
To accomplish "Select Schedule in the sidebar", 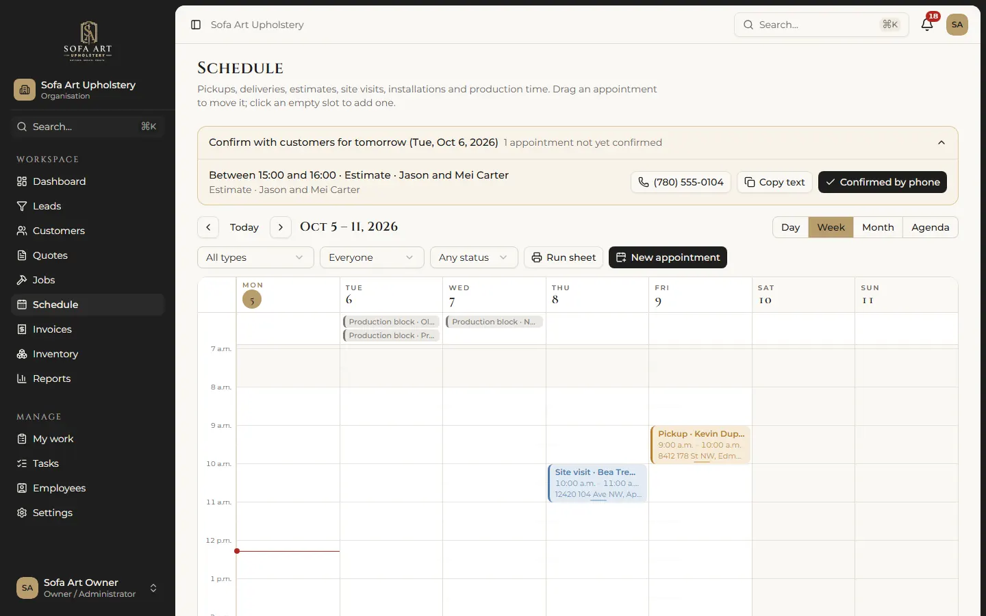I will point(88,305).
